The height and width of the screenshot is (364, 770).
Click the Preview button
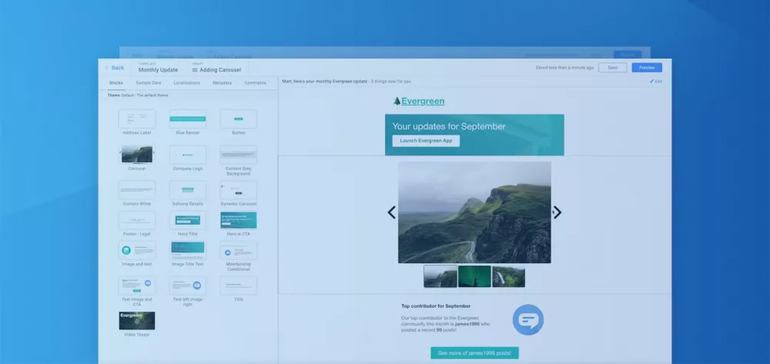tap(647, 68)
